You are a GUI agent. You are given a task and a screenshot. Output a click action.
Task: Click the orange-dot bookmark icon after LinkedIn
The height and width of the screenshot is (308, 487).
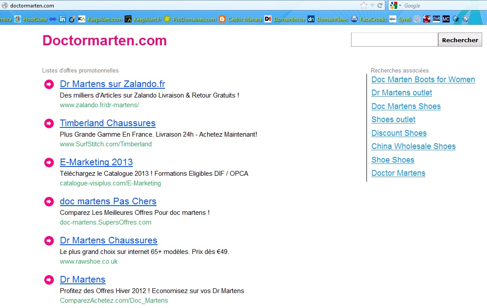(72, 19)
